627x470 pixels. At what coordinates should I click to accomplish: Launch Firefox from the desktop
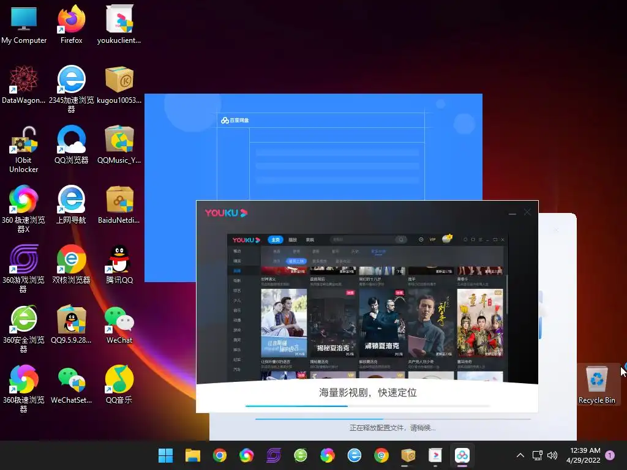(x=71, y=24)
